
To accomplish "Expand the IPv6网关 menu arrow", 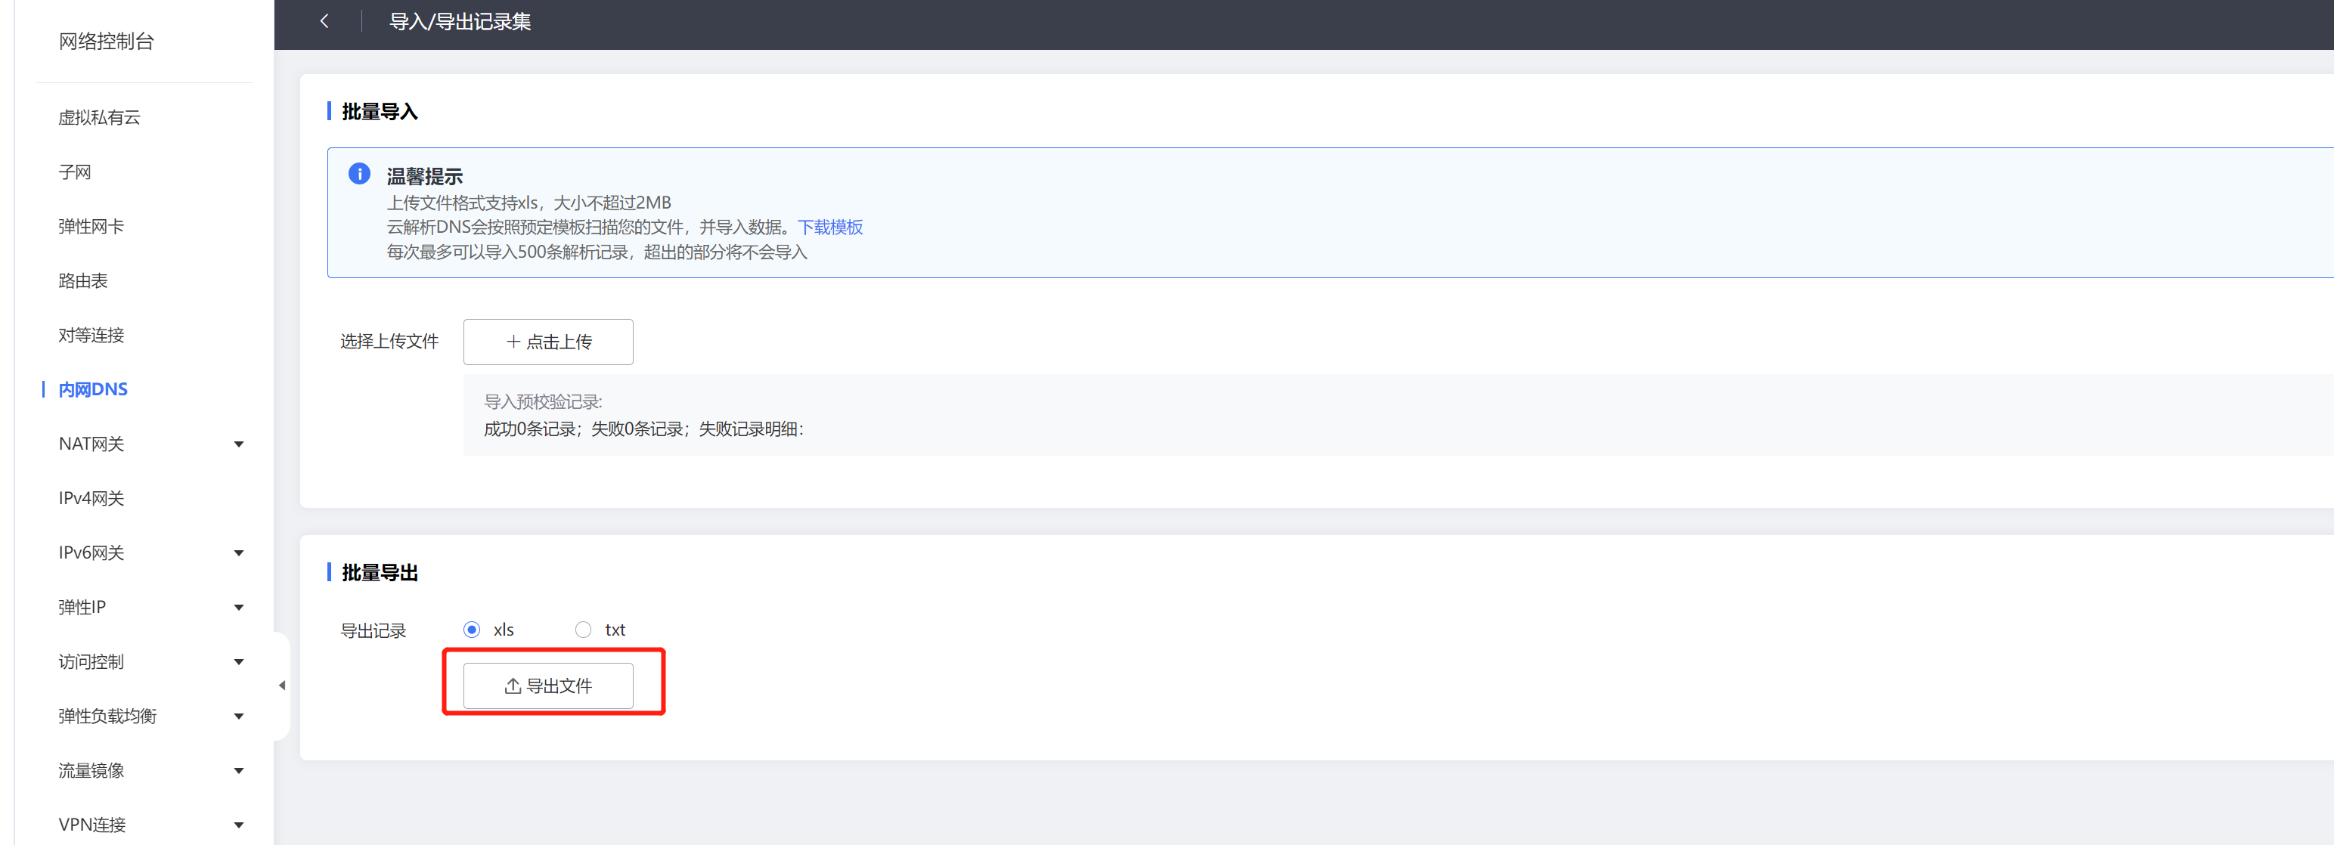I will (x=238, y=552).
